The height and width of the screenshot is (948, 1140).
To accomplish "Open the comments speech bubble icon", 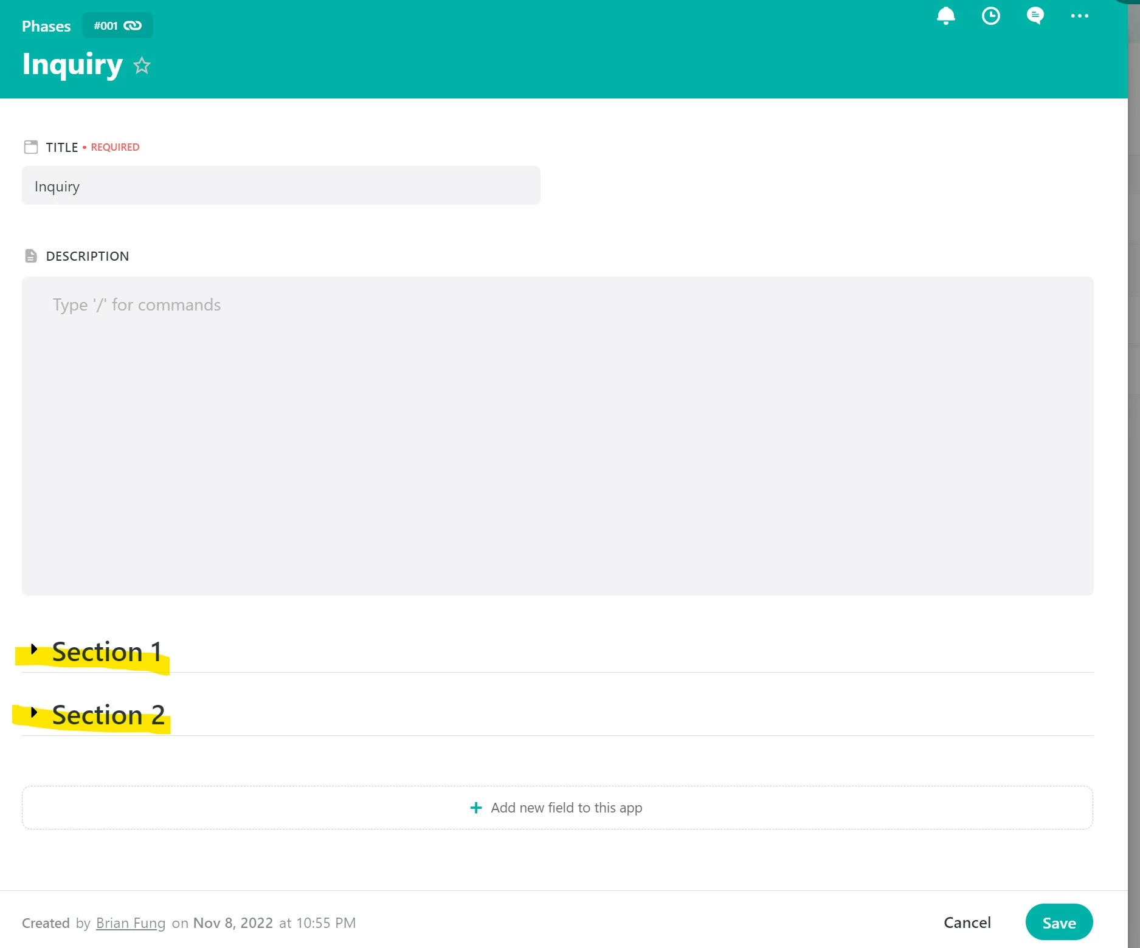I will tap(1035, 16).
